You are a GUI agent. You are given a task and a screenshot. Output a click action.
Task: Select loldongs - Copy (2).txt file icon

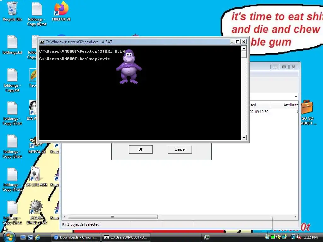click(x=12, y=113)
